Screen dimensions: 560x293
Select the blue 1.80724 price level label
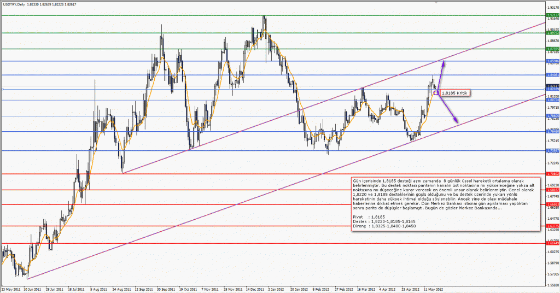[x=552, y=100]
